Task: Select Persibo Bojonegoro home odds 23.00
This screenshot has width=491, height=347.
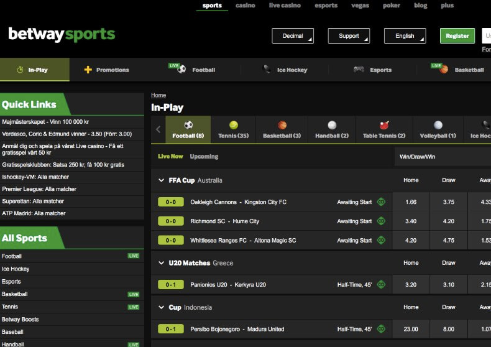Action: pyautogui.click(x=411, y=329)
